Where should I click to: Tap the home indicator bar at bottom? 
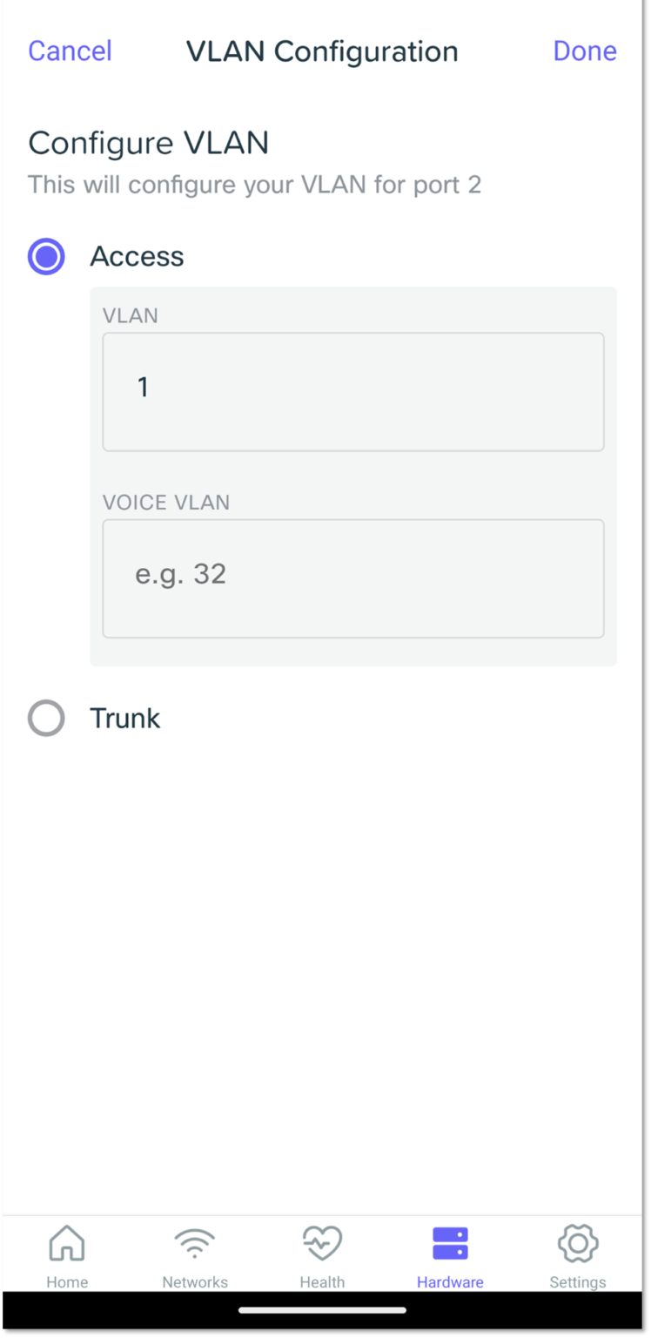(325, 1309)
